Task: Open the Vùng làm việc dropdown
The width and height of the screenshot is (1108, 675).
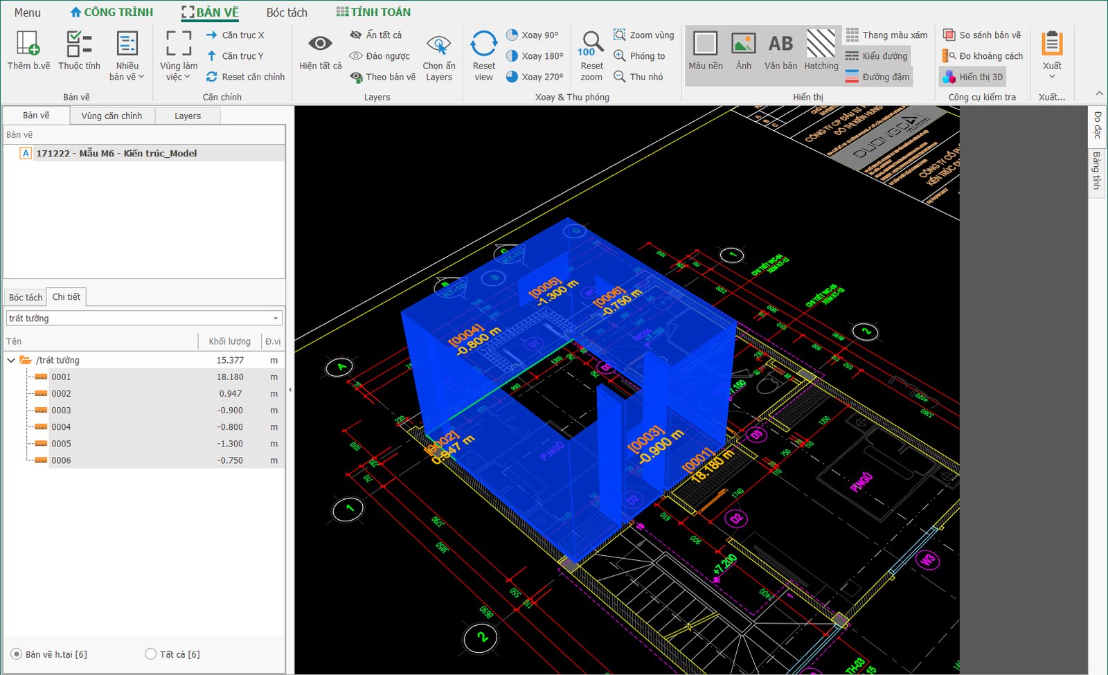Action: point(179,55)
